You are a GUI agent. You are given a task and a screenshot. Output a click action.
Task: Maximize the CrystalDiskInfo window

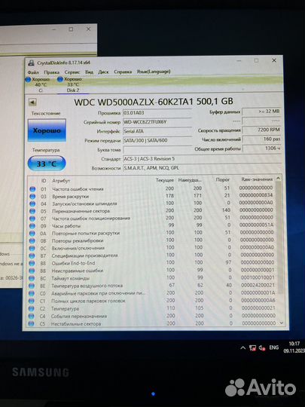tap(256, 60)
